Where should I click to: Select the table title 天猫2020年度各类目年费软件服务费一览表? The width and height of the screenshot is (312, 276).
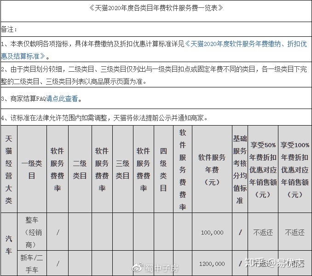pos(156,8)
